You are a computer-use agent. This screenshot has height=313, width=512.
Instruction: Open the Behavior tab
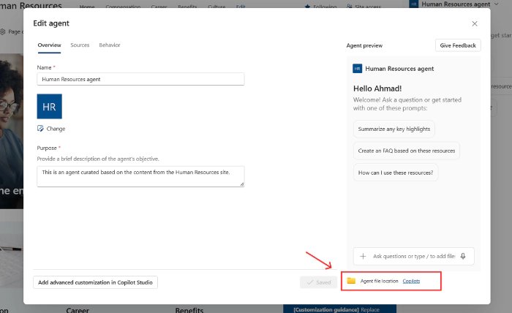coord(110,45)
